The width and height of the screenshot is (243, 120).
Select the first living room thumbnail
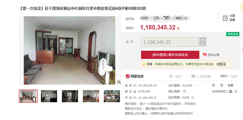coord(28,96)
